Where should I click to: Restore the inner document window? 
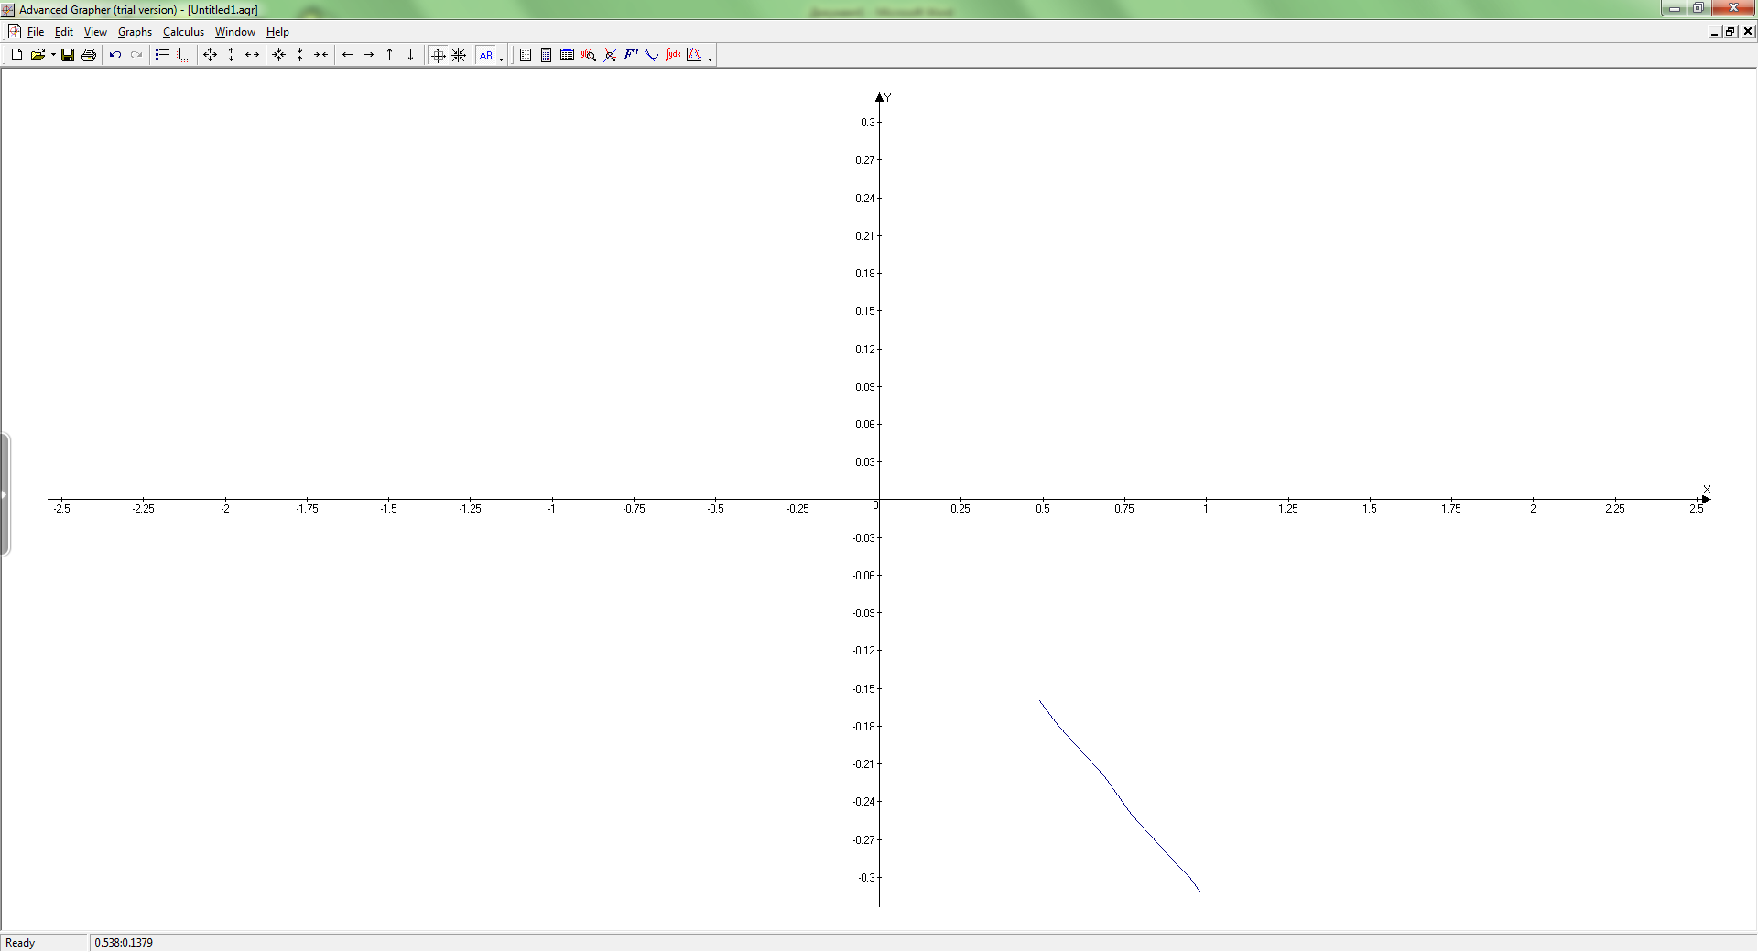[x=1730, y=32]
